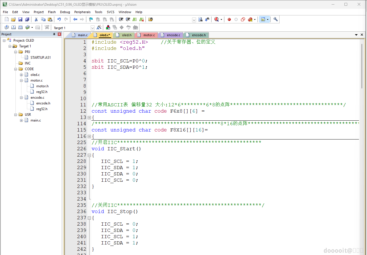The image size is (367, 255).
Task: Open Options for Target magic wand
Action: point(99,27)
